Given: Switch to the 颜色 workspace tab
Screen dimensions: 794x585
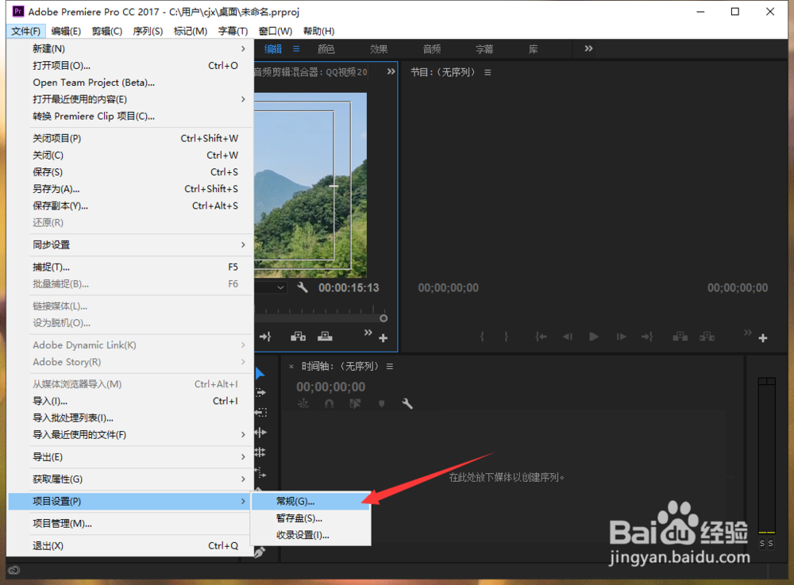Looking at the screenshot, I should (326, 49).
